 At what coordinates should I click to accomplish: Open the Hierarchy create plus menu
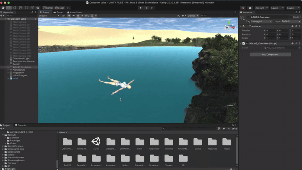(x=2, y=15)
